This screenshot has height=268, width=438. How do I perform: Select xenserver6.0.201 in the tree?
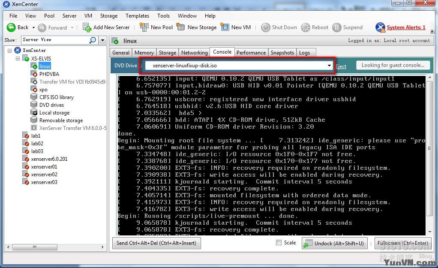pyautogui.click(x=49, y=159)
